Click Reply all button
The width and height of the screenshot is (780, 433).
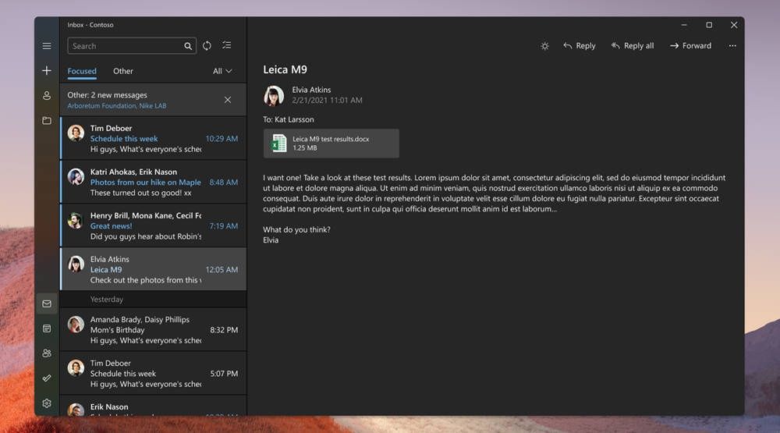(633, 46)
